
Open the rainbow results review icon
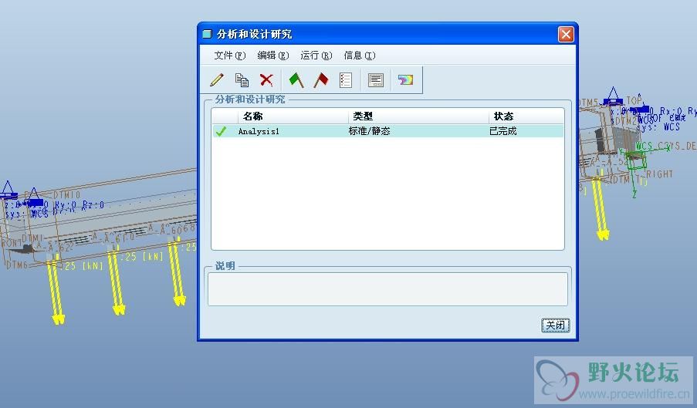(x=405, y=80)
